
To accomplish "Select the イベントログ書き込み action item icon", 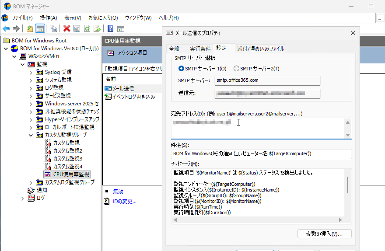I will (x=108, y=97).
